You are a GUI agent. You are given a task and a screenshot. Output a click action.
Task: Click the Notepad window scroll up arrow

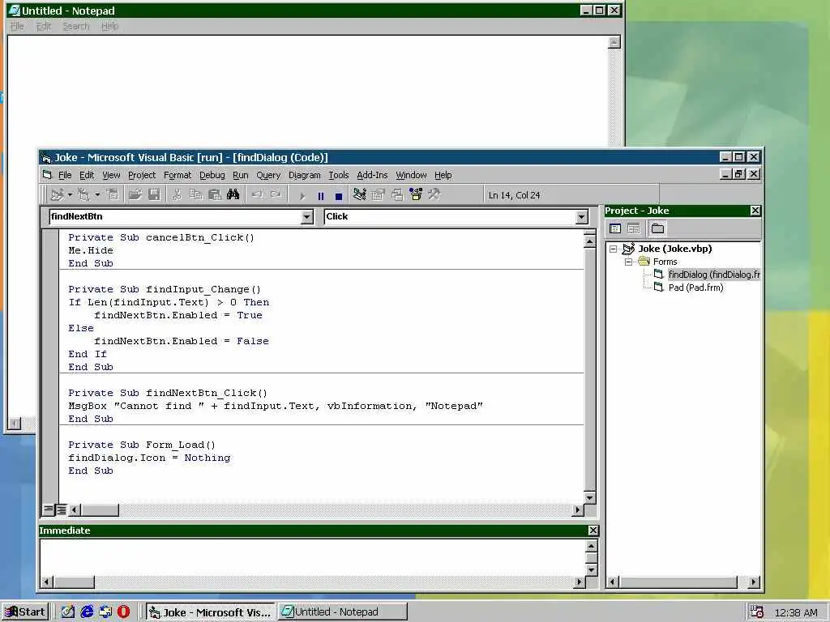(614, 42)
